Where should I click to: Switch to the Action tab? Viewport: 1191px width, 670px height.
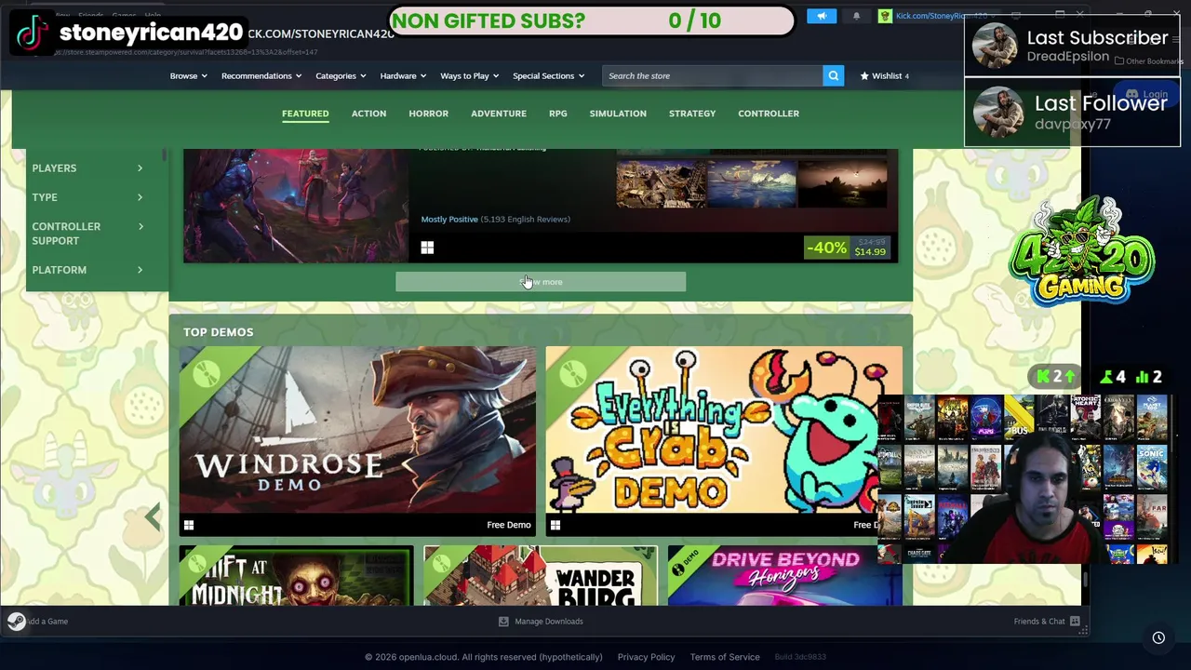point(368,114)
